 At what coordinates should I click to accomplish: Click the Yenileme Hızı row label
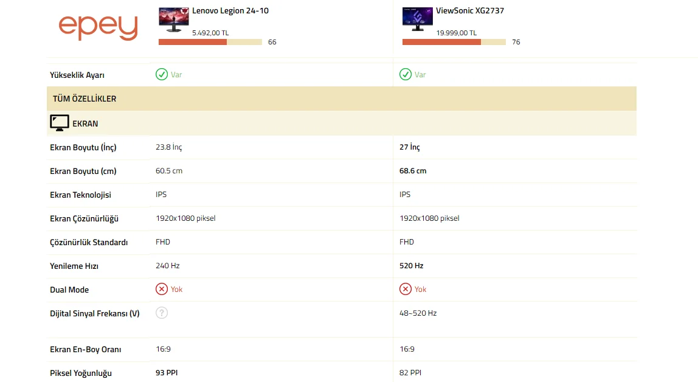point(74,266)
